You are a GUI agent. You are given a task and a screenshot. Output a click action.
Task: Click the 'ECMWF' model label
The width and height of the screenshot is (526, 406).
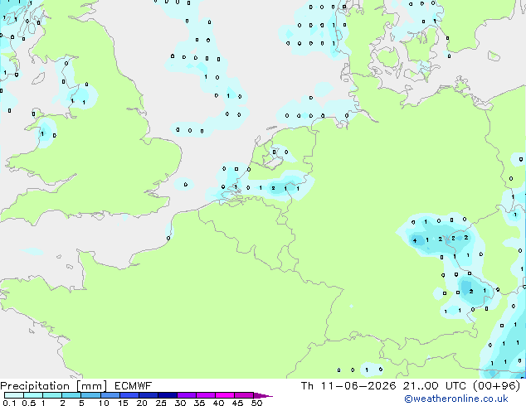134,386
